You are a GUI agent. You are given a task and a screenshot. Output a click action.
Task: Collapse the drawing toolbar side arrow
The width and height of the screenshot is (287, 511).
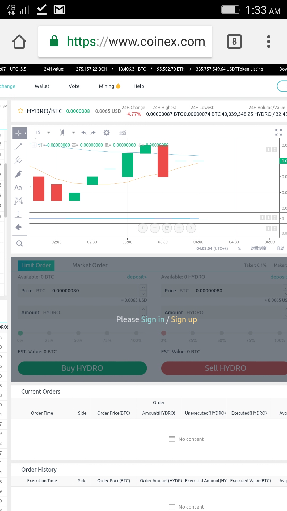pyautogui.click(x=31, y=187)
